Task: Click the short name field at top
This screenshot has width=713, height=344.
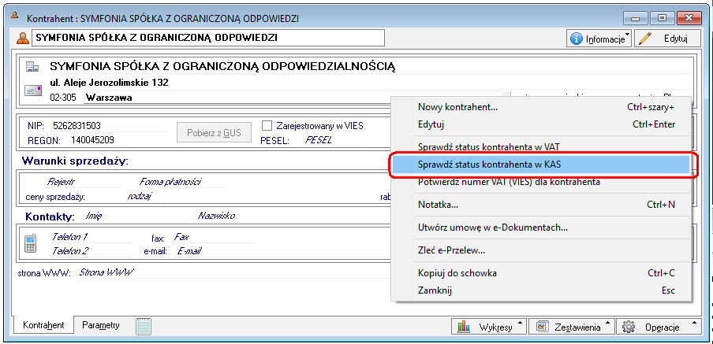Action: (x=208, y=38)
